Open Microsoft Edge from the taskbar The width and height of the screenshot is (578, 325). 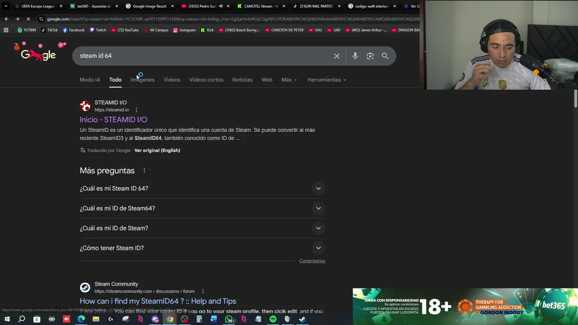point(81,319)
